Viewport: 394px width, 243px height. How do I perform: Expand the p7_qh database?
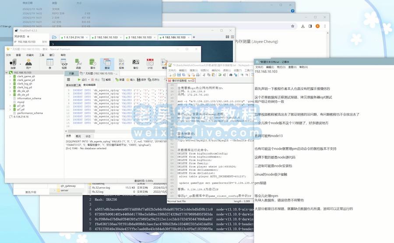tap(11, 106)
